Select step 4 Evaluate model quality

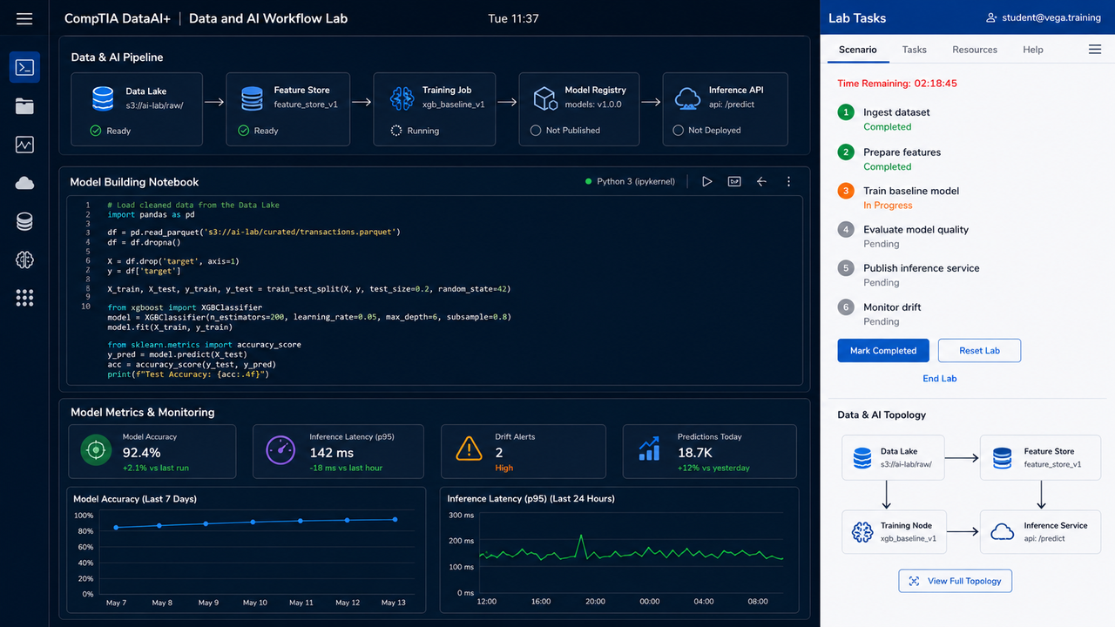pos(916,230)
